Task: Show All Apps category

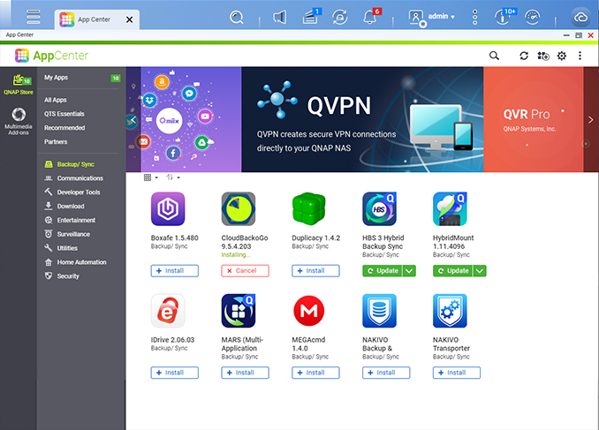Action: point(56,100)
